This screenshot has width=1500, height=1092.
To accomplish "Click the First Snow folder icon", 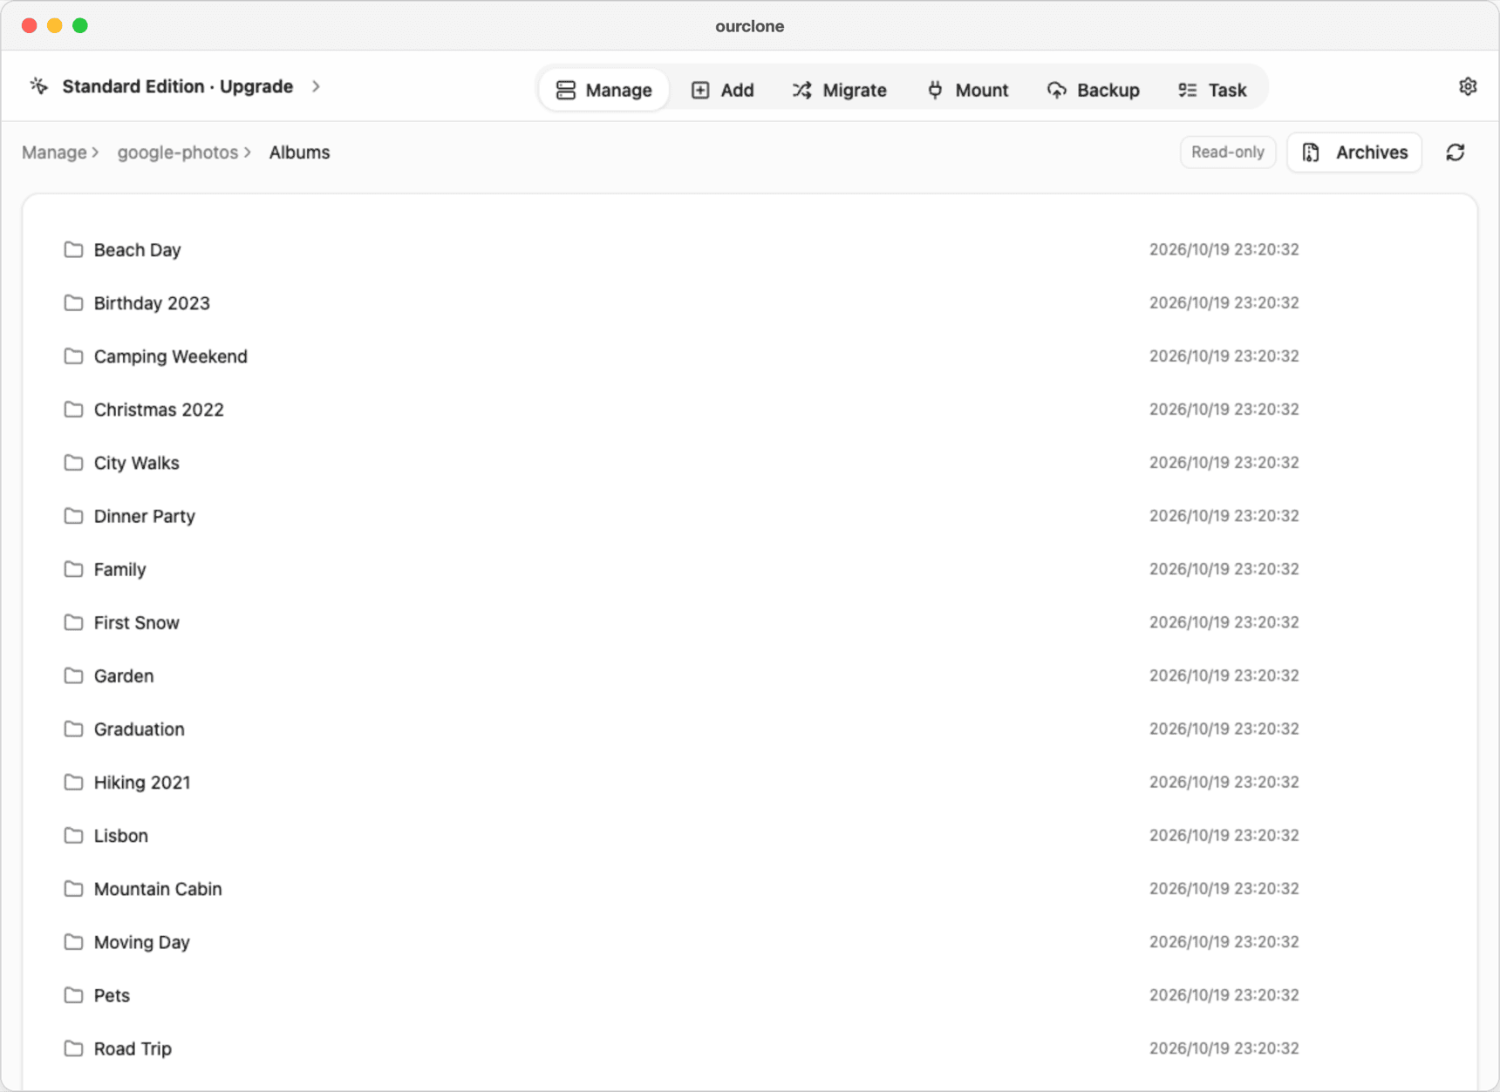I will coord(73,622).
